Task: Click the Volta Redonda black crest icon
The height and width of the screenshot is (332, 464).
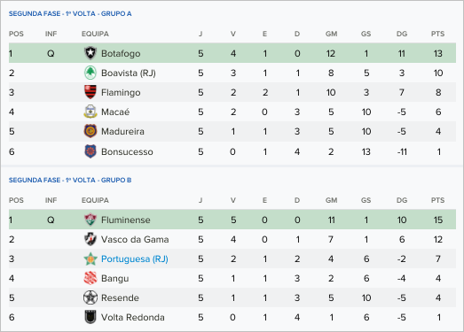Action: click(x=90, y=317)
